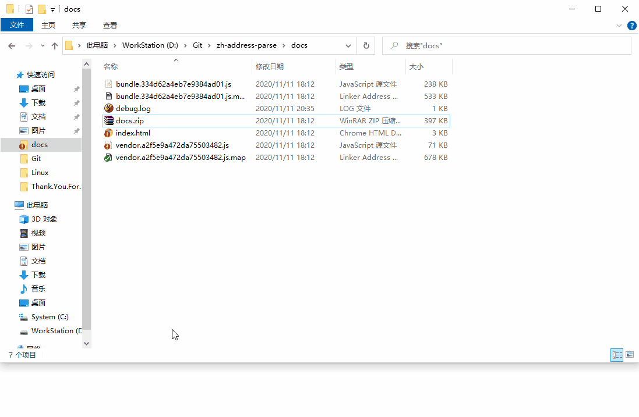
Task: Expand the address bar history dropdown
Action: click(348, 45)
